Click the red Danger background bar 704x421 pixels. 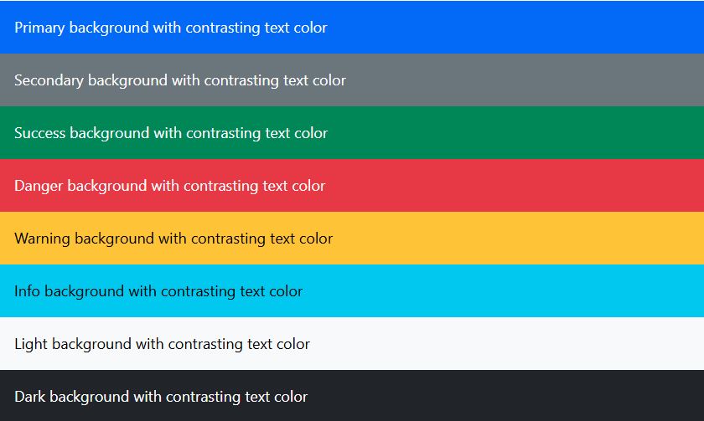point(352,185)
